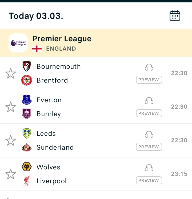Viewport: 192px width, 199px height.
Task: View Preview for Wolves vs Liverpool
Action: tap(149, 180)
